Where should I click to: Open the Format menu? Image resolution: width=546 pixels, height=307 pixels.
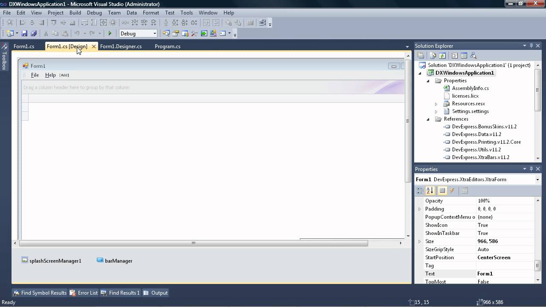151,13
